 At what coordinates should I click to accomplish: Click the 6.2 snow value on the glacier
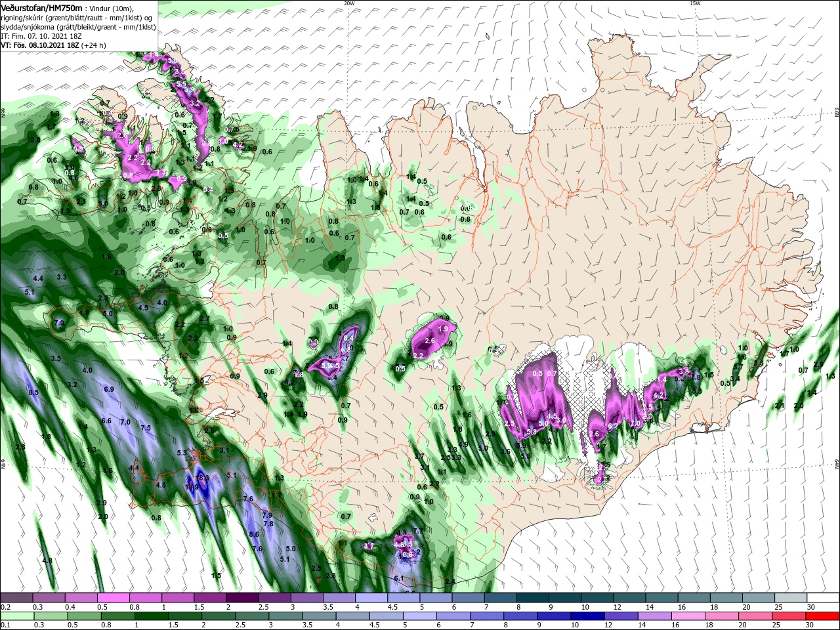pos(614,426)
